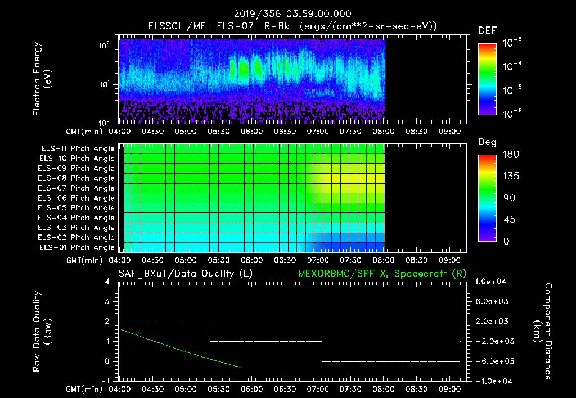This screenshot has height=398, width=576.
Task: Click the 10^2 tick on electron energy axis
Action: [x=104, y=46]
